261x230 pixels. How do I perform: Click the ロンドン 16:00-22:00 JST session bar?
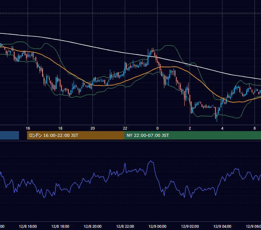pos(76,135)
